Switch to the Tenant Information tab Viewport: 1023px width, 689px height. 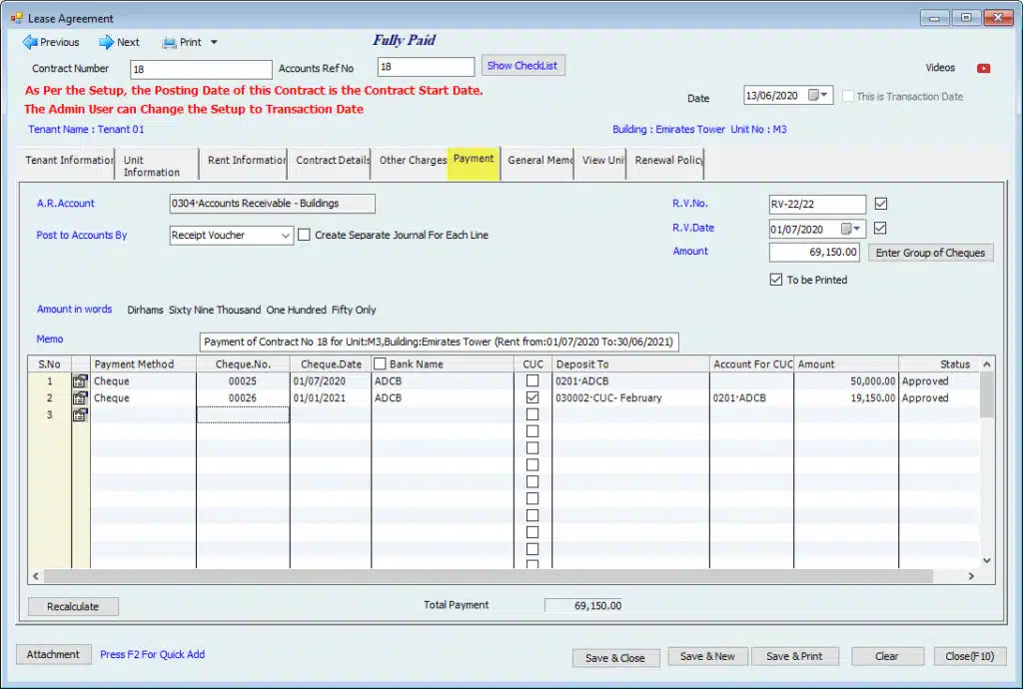[69, 161]
